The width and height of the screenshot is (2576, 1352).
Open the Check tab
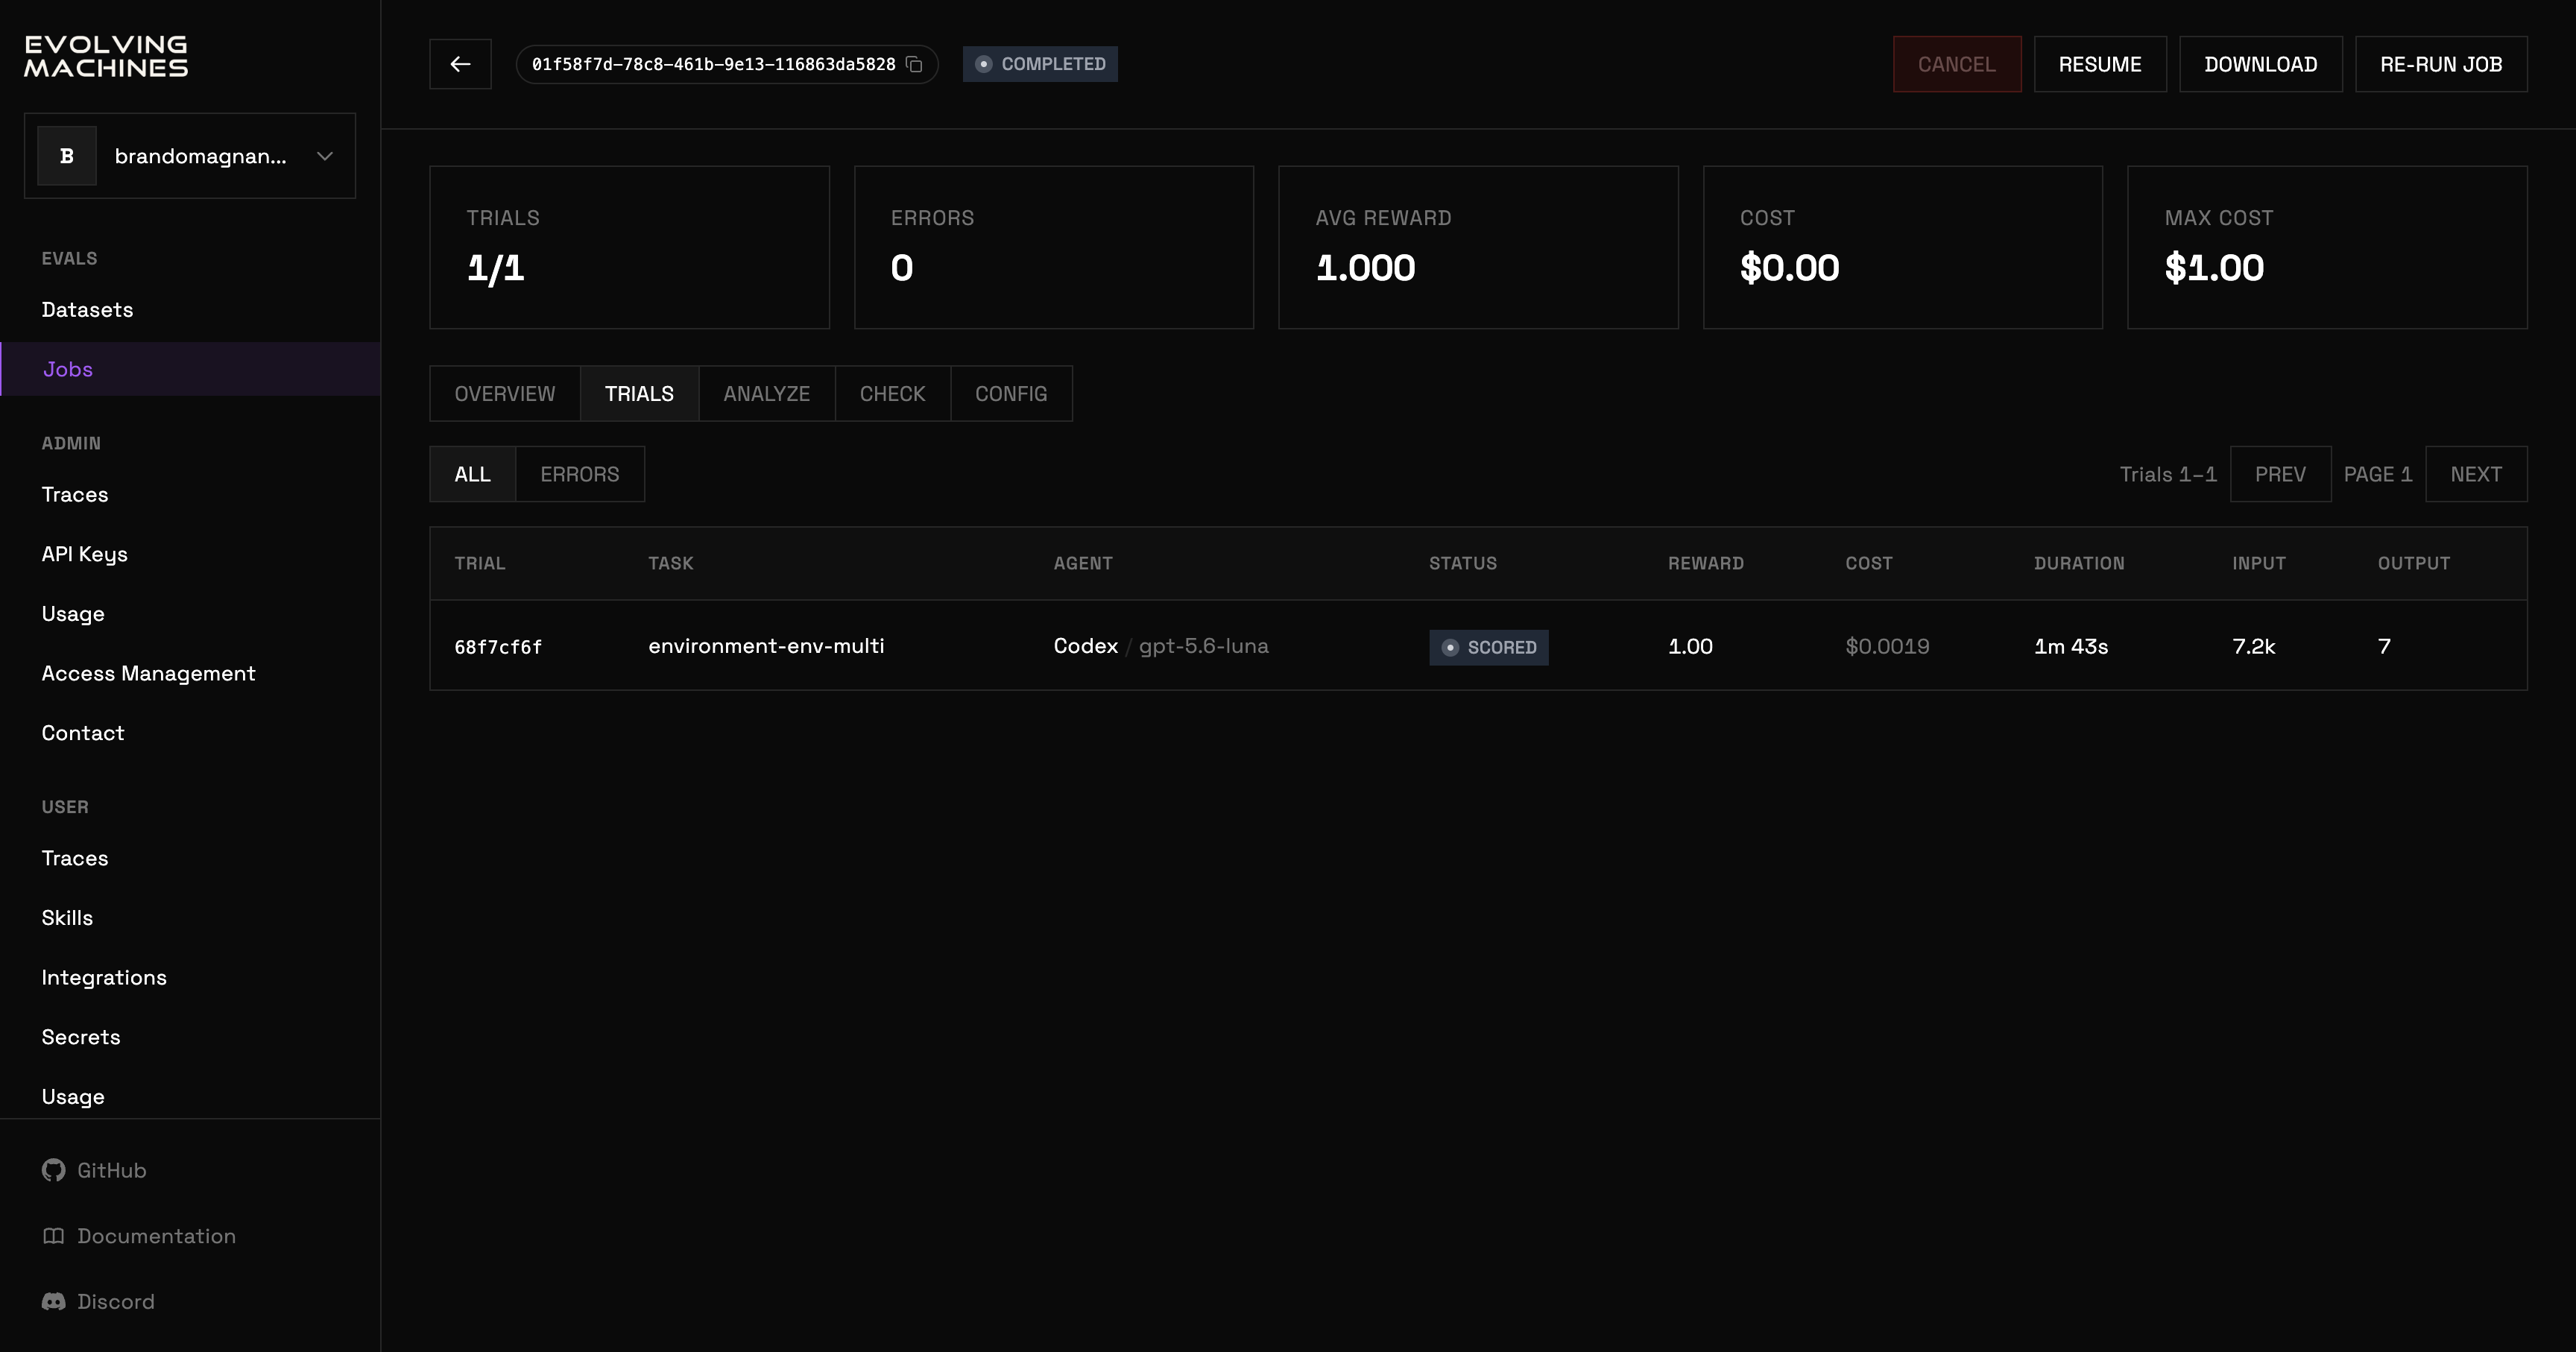[x=893, y=394]
